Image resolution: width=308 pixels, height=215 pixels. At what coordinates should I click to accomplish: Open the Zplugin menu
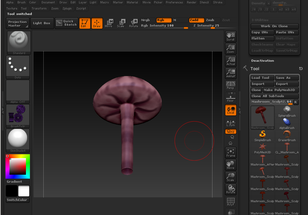pyautogui.click(x=67, y=9)
